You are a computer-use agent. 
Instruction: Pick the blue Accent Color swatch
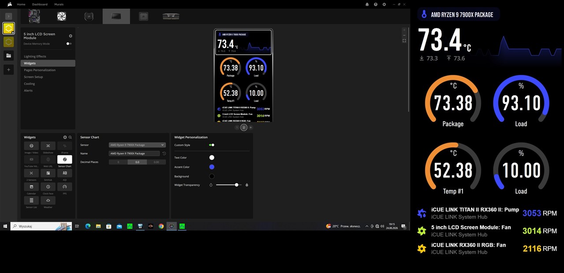pyautogui.click(x=212, y=167)
